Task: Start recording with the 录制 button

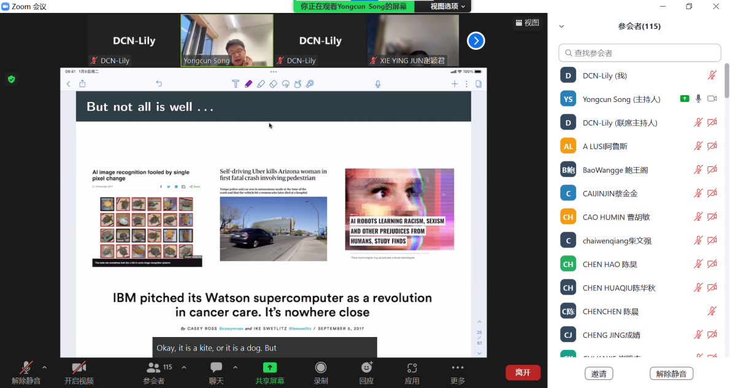Action: click(321, 373)
